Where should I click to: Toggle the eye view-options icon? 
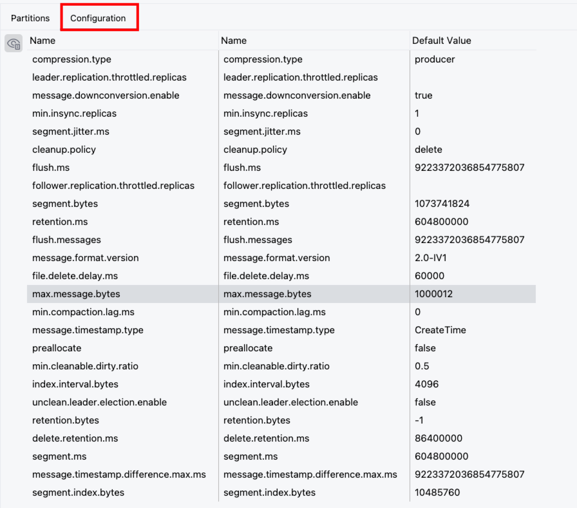(x=14, y=43)
